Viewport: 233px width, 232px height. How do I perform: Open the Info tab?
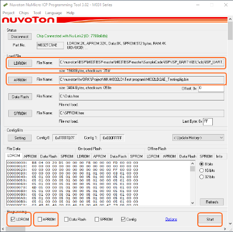pos(219,156)
